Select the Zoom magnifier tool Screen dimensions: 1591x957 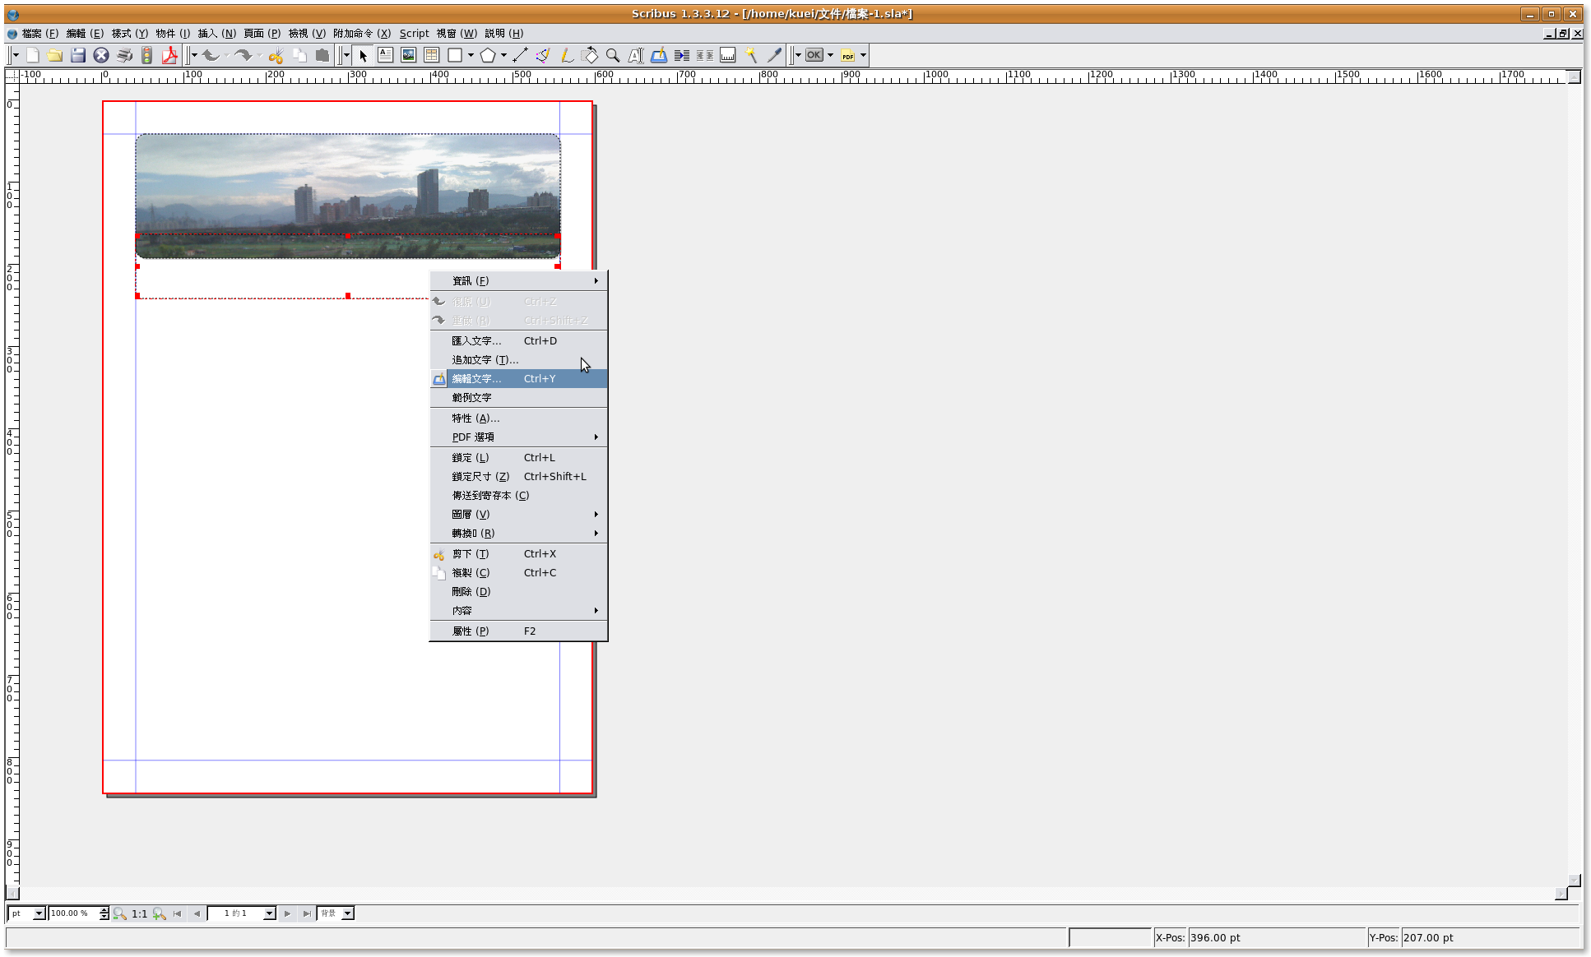(x=613, y=55)
